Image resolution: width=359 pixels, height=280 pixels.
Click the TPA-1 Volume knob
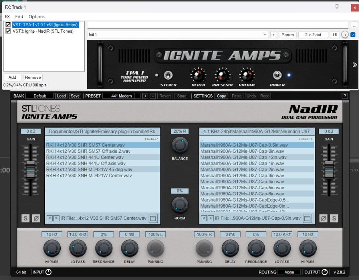(247, 75)
